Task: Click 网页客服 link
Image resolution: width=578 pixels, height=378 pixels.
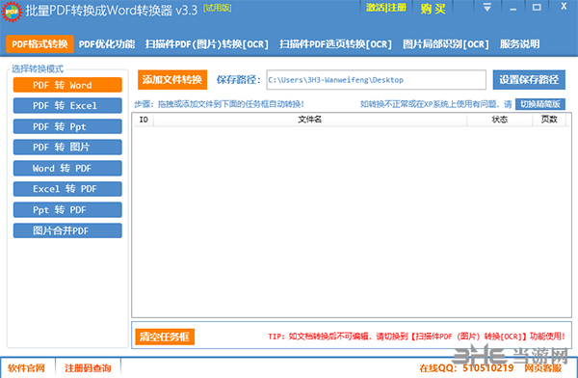Action: point(542,368)
